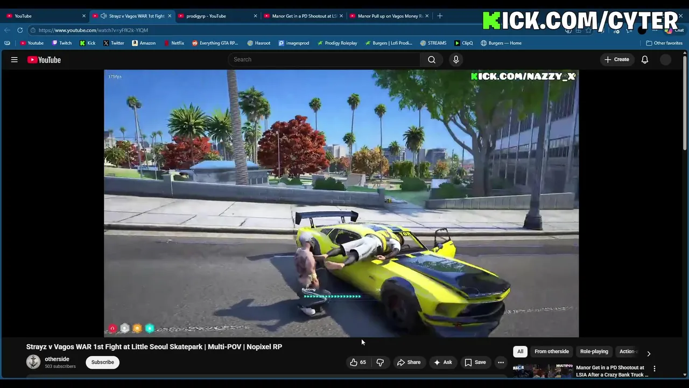Image resolution: width=689 pixels, height=388 pixels.
Task: Select the Role-playing filter chip
Action: (x=594, y=351)
